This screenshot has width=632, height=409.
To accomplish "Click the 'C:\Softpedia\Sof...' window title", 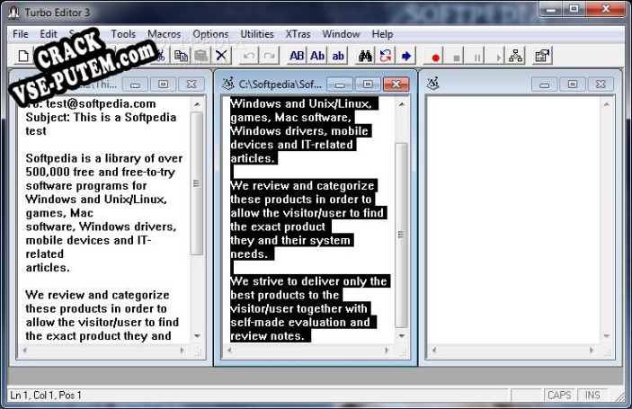I will point(280,84).
